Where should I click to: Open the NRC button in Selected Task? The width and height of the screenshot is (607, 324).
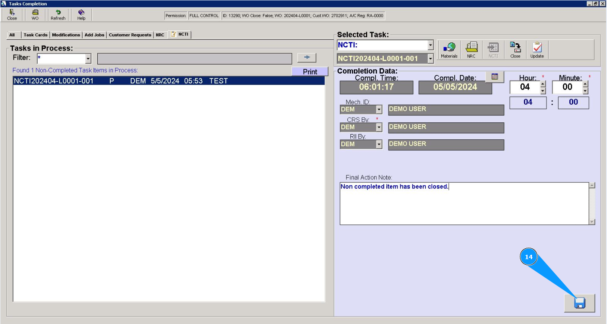coord(471,50)
